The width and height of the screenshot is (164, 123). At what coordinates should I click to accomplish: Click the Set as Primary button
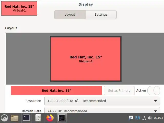(x=119, y=90)
